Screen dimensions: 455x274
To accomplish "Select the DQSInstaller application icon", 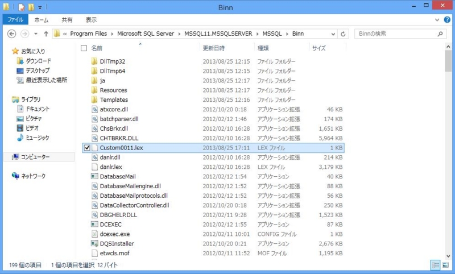I will pyautogui.click(x=94, y=243).
